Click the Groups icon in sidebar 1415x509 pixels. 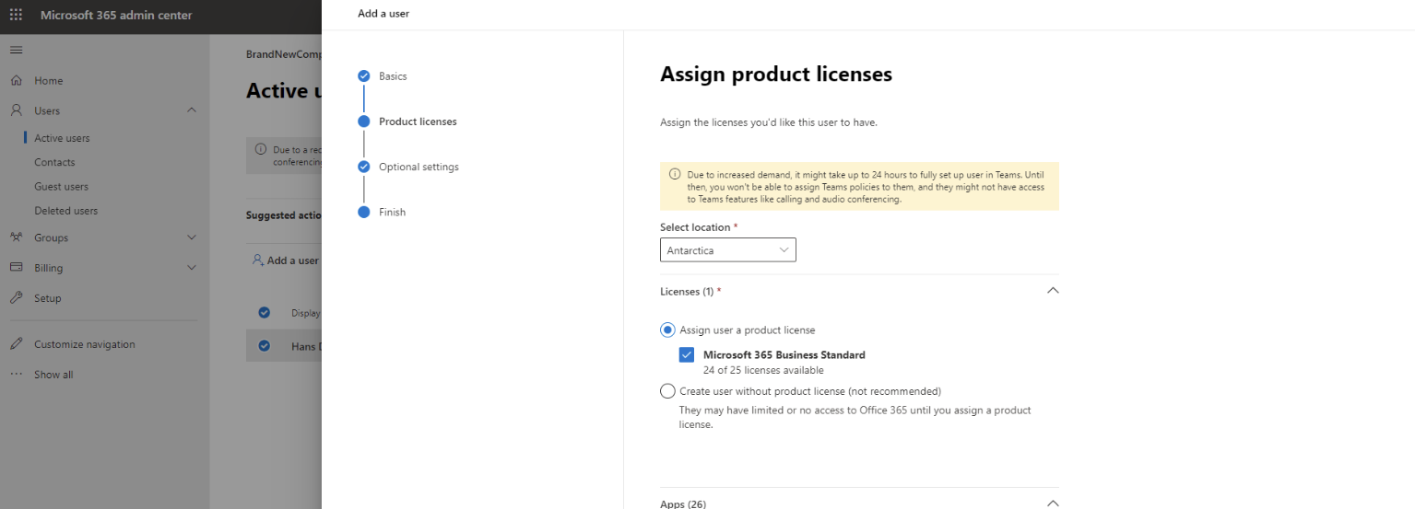click(16, 237)
